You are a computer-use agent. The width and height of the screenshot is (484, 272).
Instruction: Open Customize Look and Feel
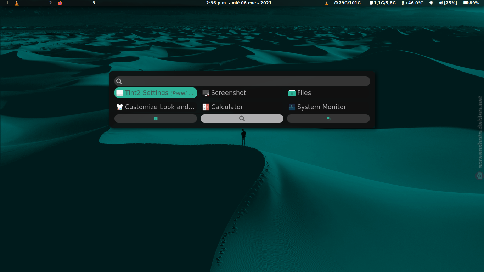coord(156,107)
